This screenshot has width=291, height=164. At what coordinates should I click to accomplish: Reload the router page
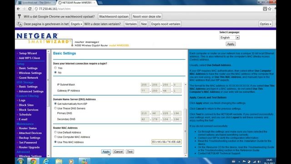(30, 9)
